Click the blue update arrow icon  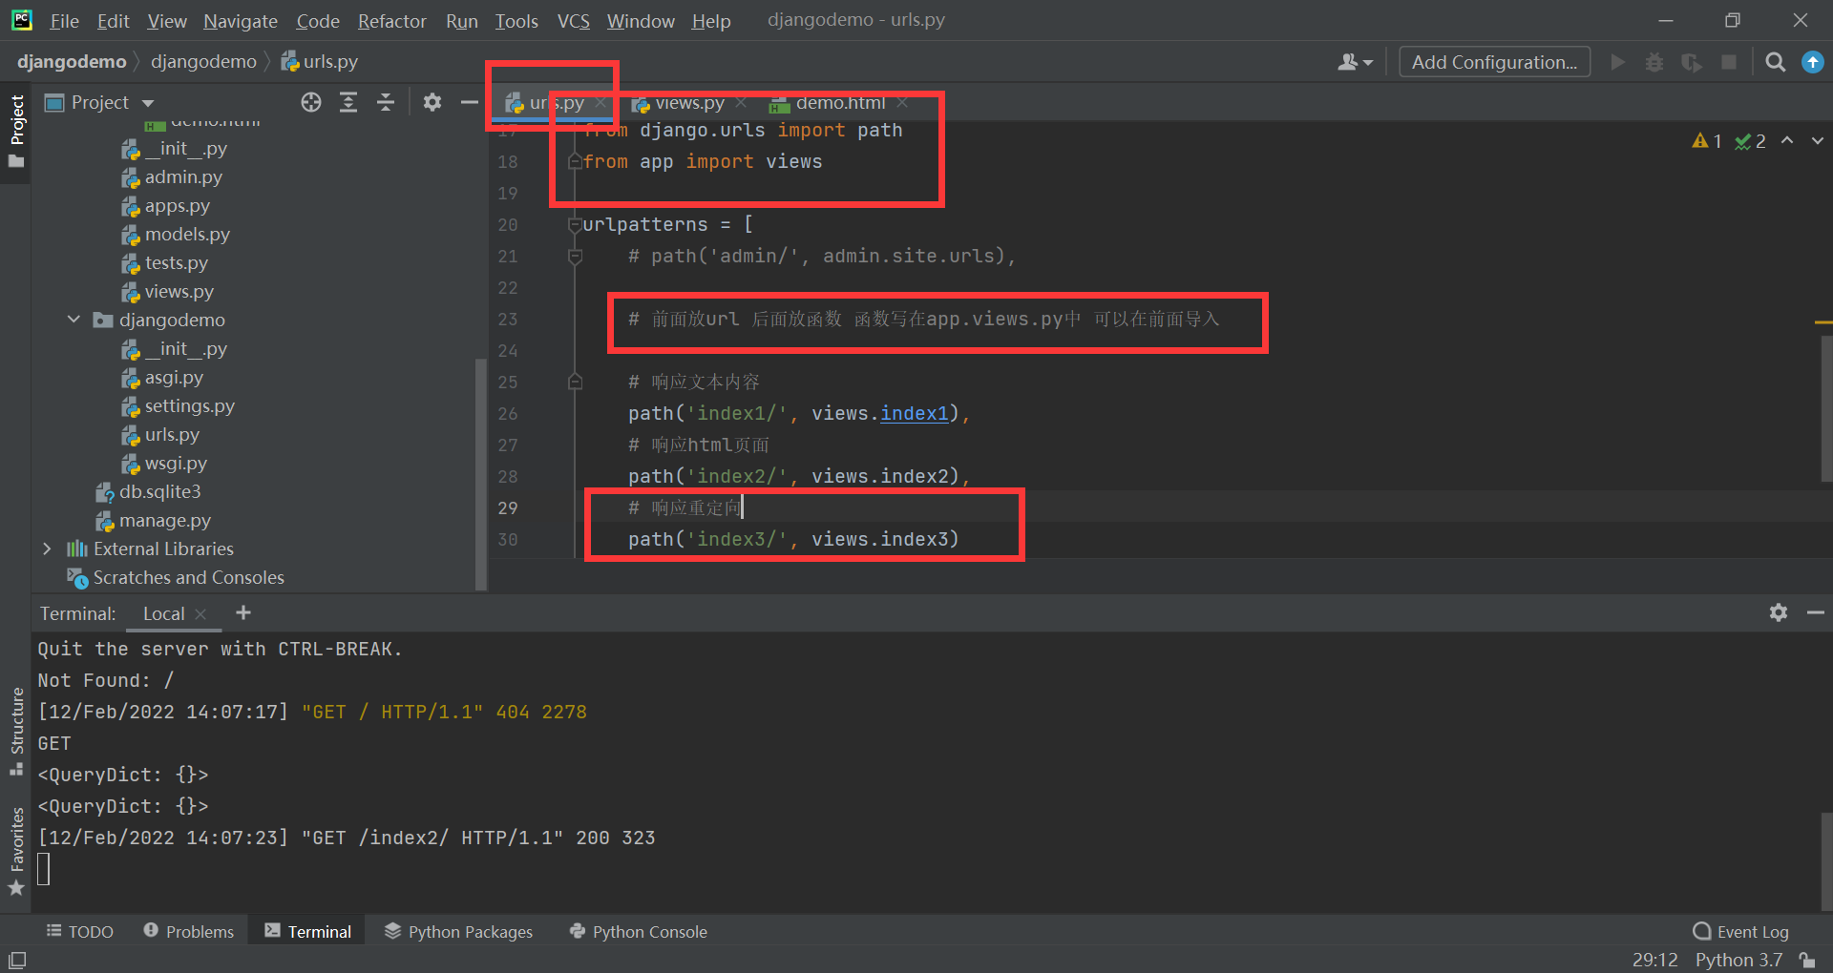pos(1812,62)
